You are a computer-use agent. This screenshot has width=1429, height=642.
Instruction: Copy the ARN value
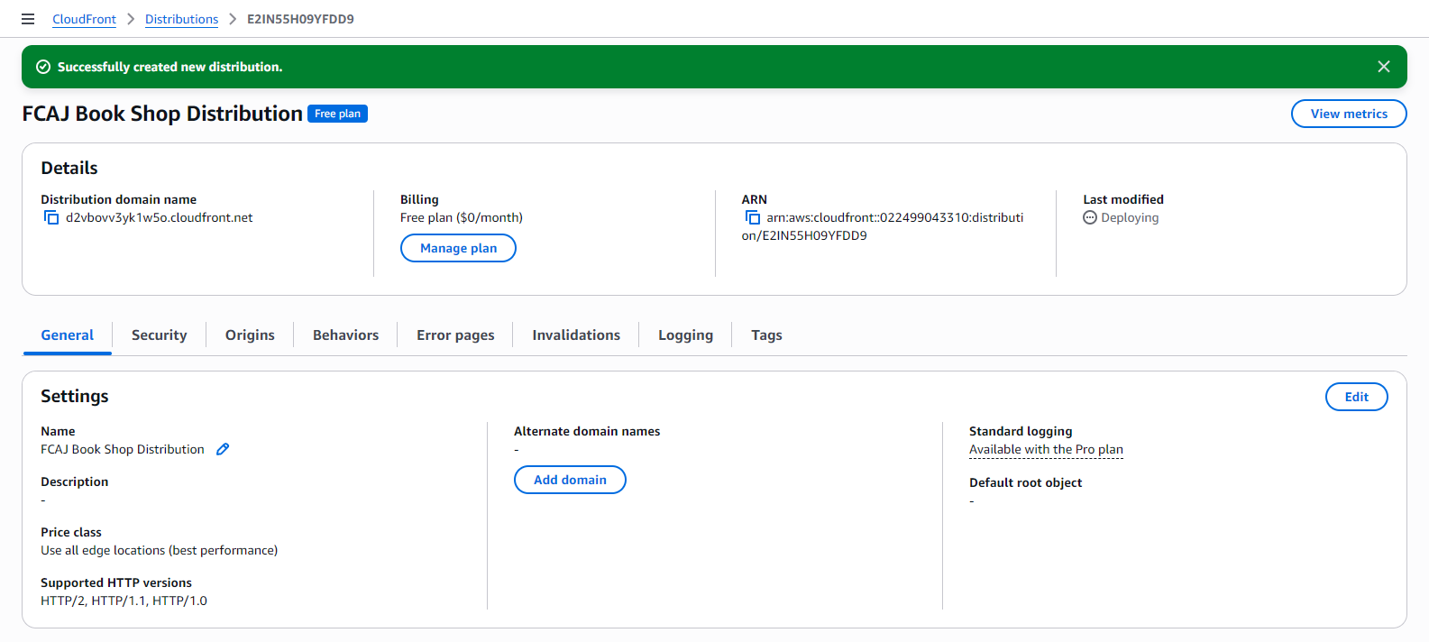(x=753, y=217)
